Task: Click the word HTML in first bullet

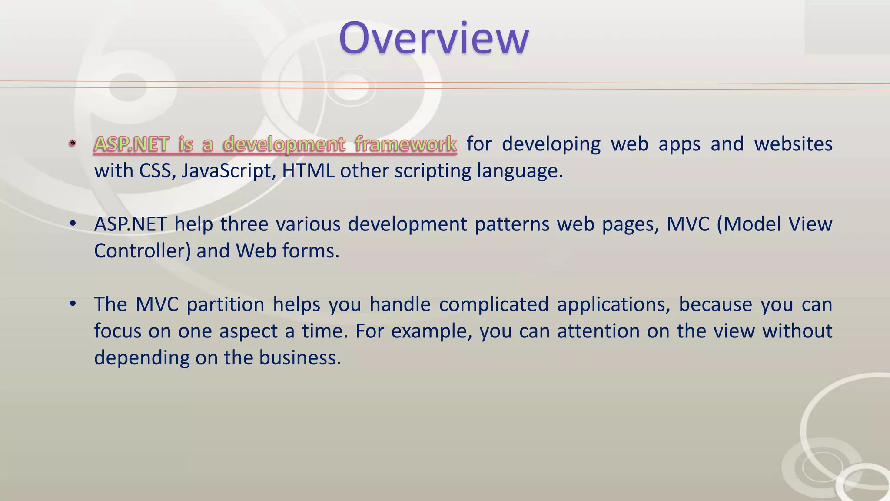Action: pyautogui.click(x=308, y=170)
